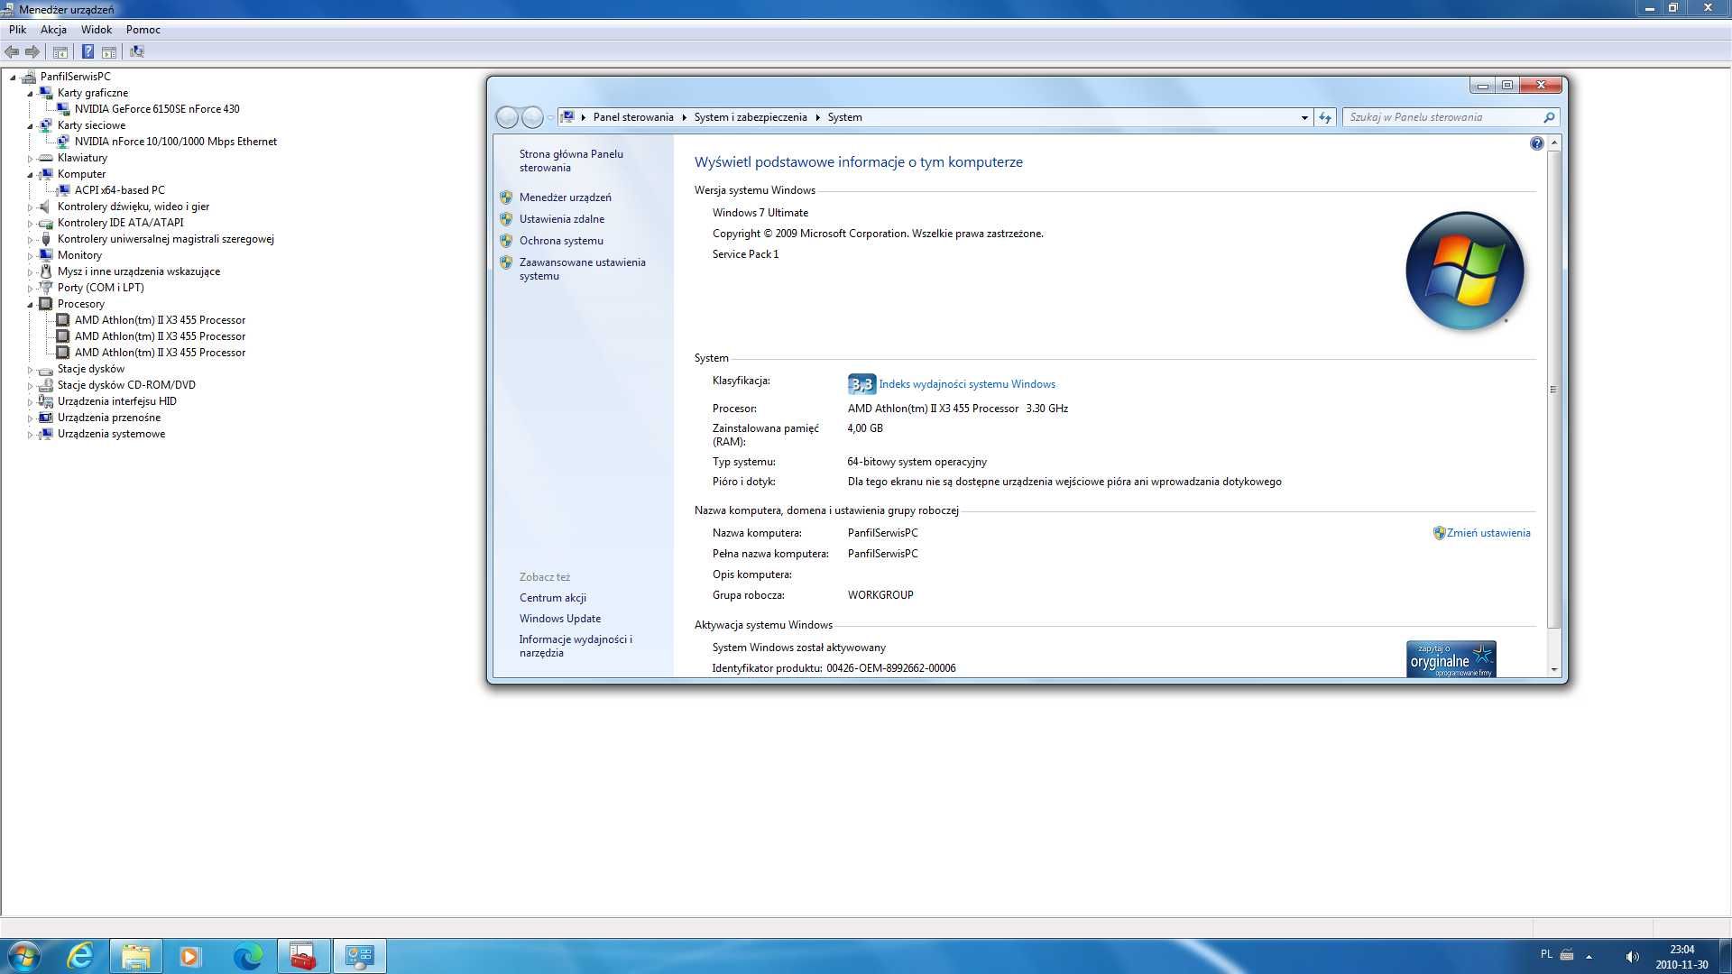1732x974 pixels.
Task: Click the genuine Microsoft software badge
Action: click(1451, 659)
